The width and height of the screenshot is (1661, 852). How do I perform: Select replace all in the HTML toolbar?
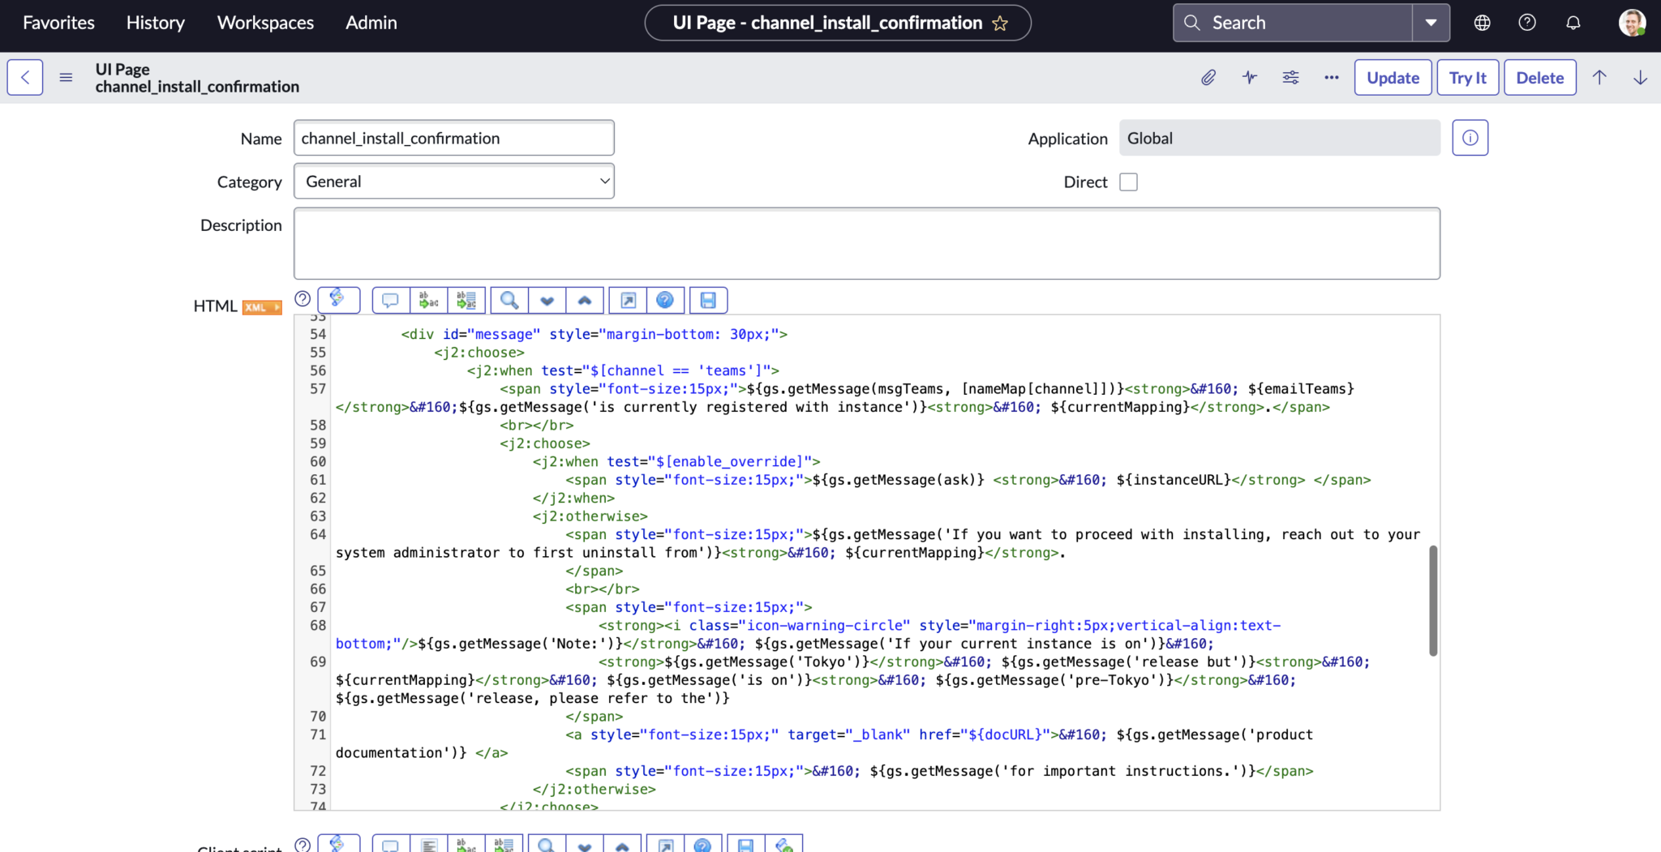click(x=466, y=300)
